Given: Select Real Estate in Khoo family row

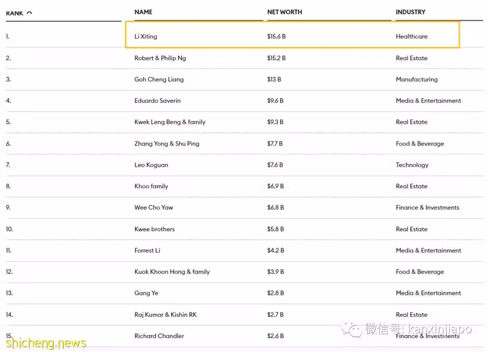Looking at the screenshot, I should [x=412, y=186].
